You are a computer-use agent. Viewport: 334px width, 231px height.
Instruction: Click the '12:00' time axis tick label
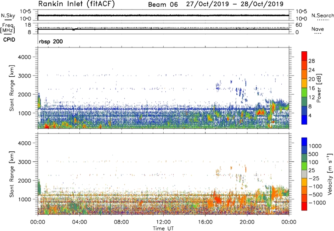(163, 222)
